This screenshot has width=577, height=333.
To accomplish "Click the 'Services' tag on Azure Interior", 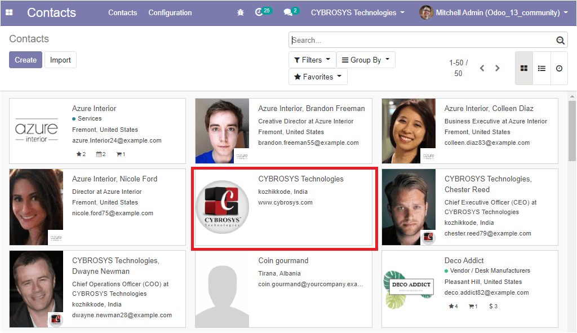I will (x=90, y=118).
